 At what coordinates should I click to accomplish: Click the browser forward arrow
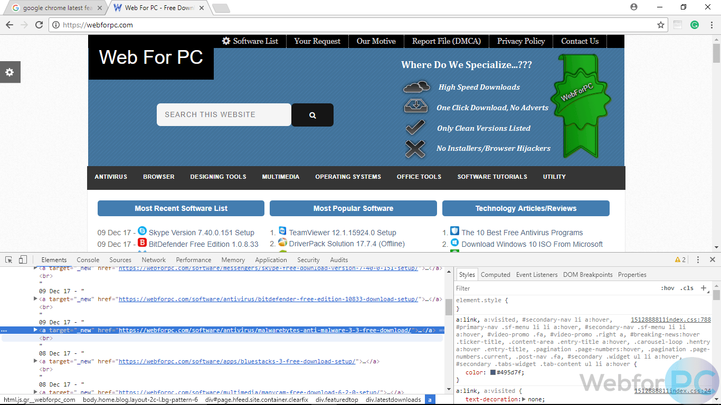[24, 25]
